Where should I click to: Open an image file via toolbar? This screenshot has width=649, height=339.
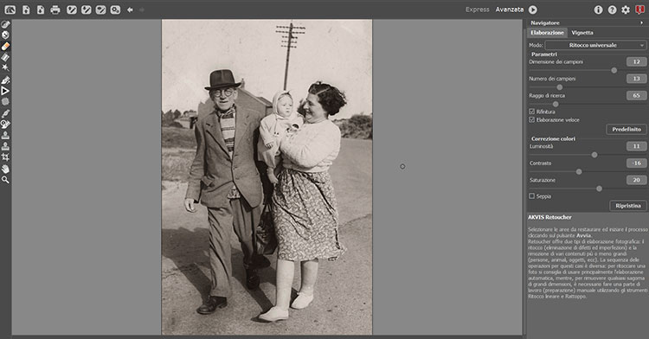coord(26,10)
